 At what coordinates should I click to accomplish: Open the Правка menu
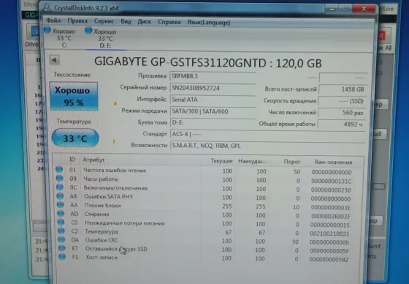(x=77, y=21)
